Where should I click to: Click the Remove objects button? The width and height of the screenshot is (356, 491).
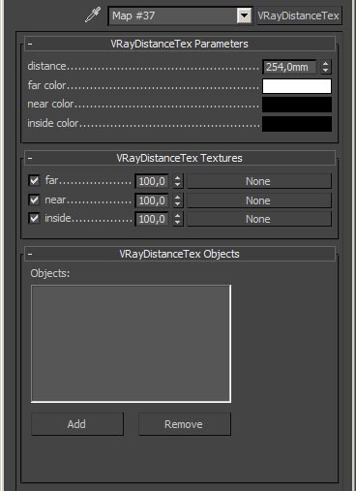(185, 424)
